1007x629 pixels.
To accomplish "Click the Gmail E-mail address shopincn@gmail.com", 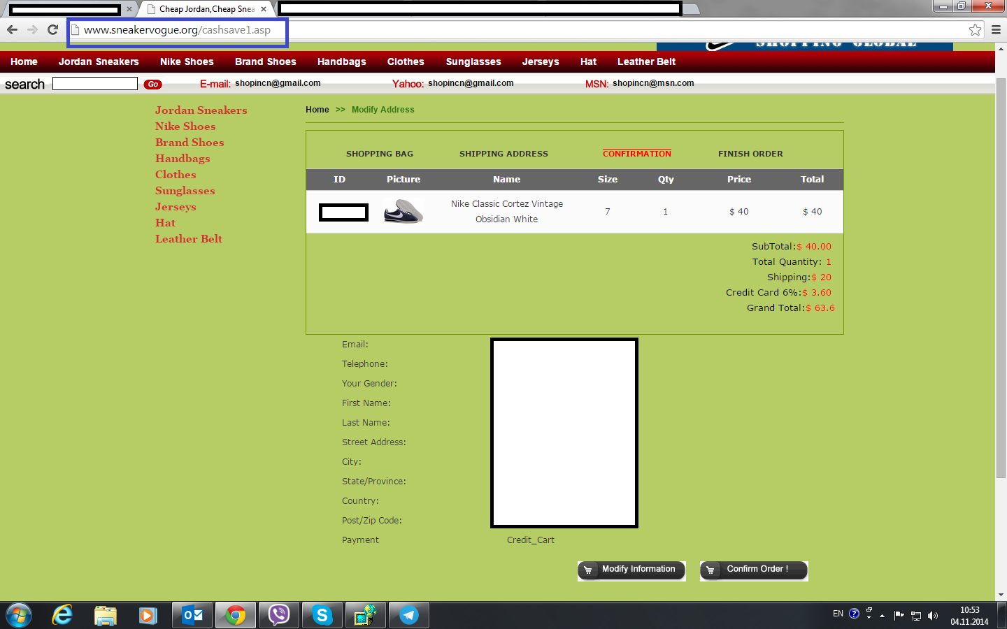I will click(x=278, y=83).
